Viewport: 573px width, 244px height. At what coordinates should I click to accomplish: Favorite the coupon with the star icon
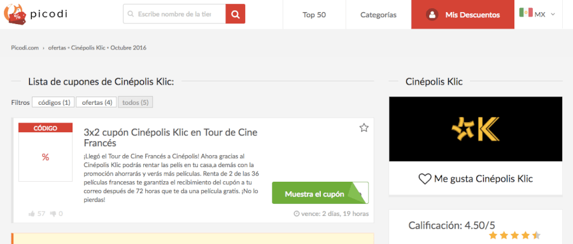tap(364, 128)
